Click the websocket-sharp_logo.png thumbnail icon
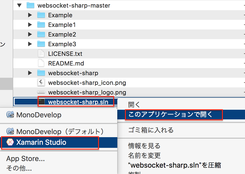245x174 pixels. pos(41,92)
